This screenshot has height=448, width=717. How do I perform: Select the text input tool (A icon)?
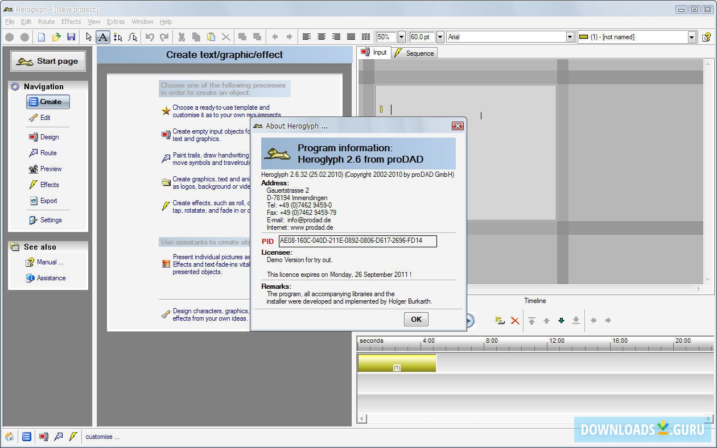pyautogui.click(x=102, y=37)
